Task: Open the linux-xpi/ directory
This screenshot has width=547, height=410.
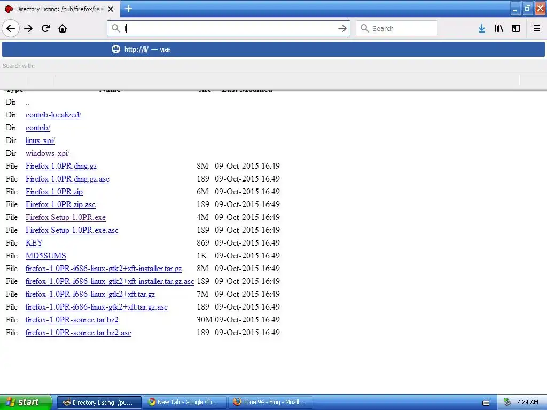Action: click(x=40, y=140)
